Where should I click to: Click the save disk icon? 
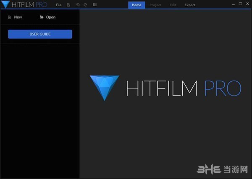point(68,5)
